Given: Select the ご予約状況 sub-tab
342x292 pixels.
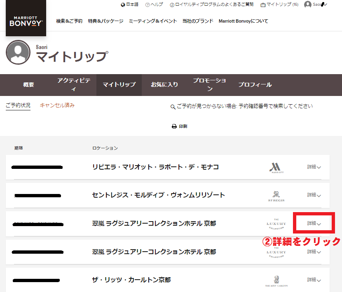Looking at the screenshot, I should pos(18,105).
